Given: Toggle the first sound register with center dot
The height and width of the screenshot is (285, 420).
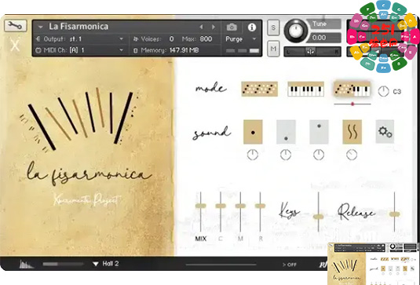Looking at the screenshot, I should point(253,132).
